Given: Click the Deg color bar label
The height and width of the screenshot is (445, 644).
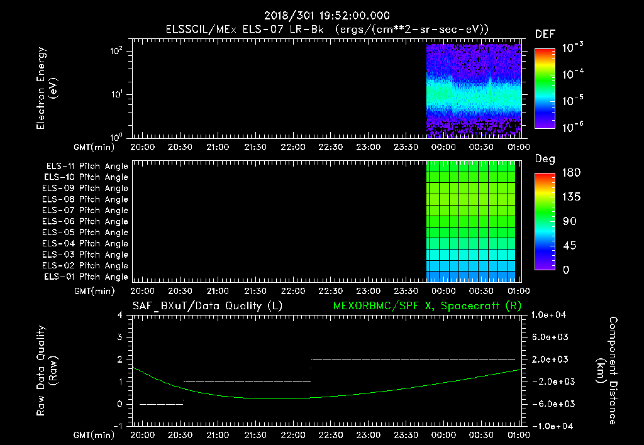Looking at the screenshot, I should click(545, 159).
